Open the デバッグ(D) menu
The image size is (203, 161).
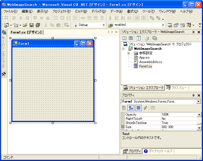99,11
